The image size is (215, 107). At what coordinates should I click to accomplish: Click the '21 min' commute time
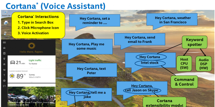(20, 63)
